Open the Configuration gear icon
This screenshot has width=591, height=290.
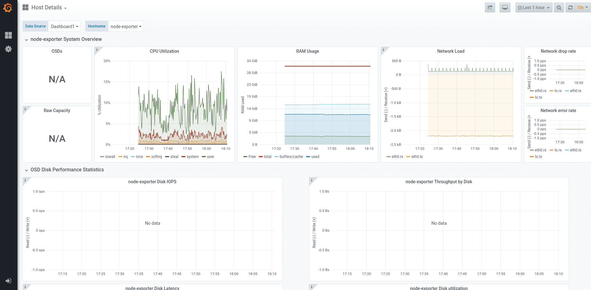8,49
